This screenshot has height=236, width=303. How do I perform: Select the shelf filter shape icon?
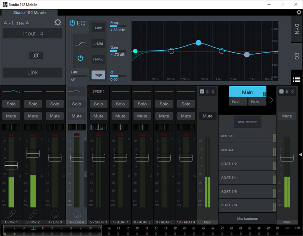click(x=80, y=44)
